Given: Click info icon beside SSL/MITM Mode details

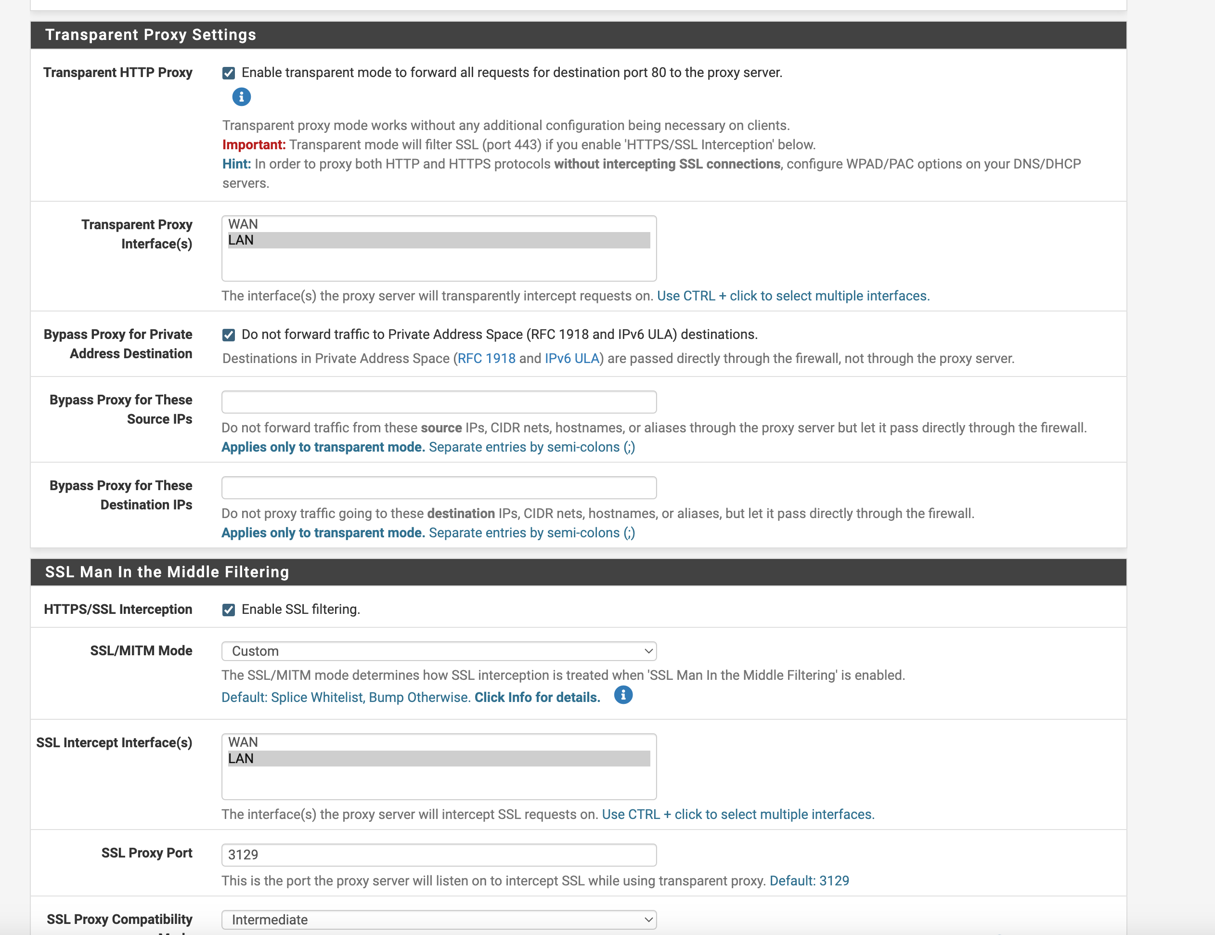Looking at the screenshot, I should click(x=623, y=695).
